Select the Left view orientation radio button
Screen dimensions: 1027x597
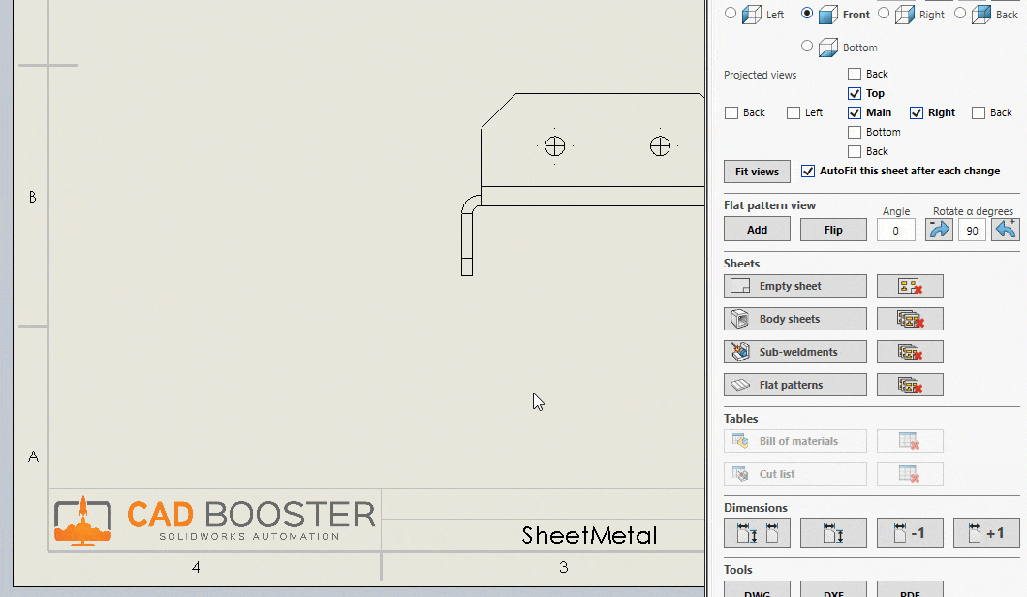tap(731, 14)
